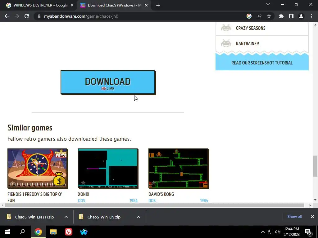Show hidden system tray icons
The image size is (318, 238).
[263, 232]
